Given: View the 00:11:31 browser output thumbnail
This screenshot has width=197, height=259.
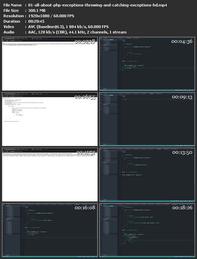Looking at the screenshot, I should pyautogui.click(x=50, y=175).
